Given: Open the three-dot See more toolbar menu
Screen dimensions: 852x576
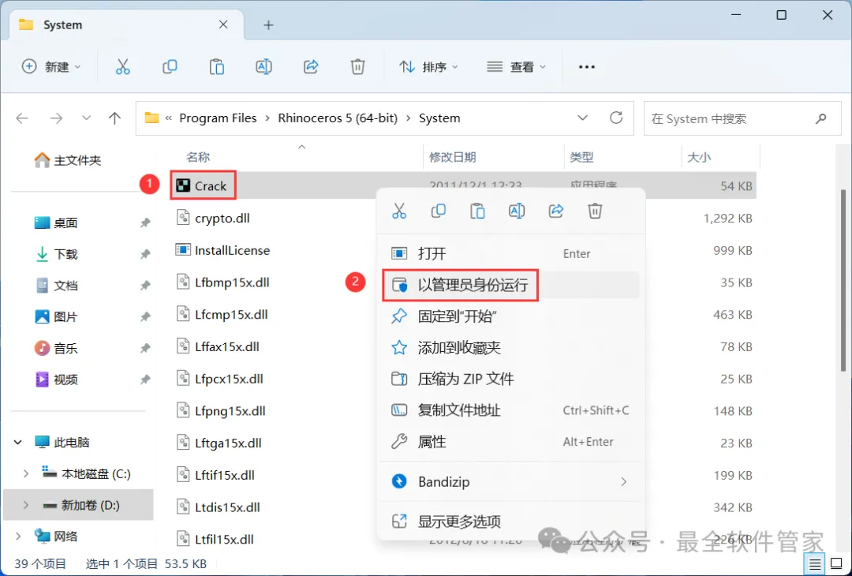Looking at the screenshot, I should point(587,67).
